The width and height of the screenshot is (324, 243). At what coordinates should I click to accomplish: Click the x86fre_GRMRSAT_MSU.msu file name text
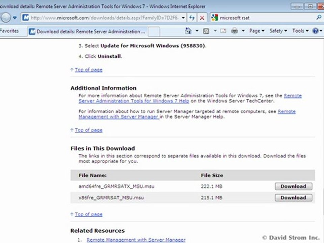coord(111,198)
